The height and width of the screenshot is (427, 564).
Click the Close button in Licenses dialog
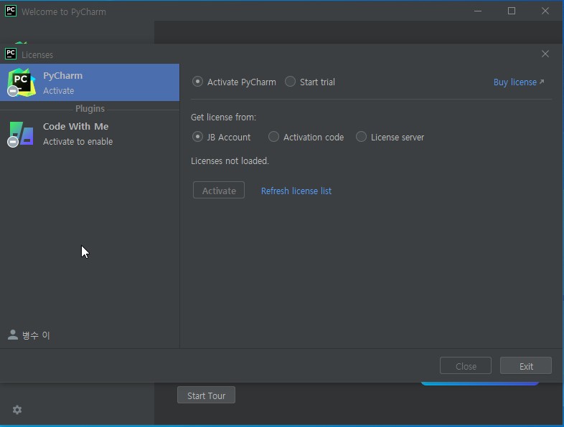click(x=466, y=365)
